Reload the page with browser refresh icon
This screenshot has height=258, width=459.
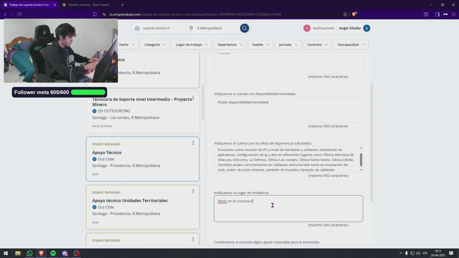point(19,14)
